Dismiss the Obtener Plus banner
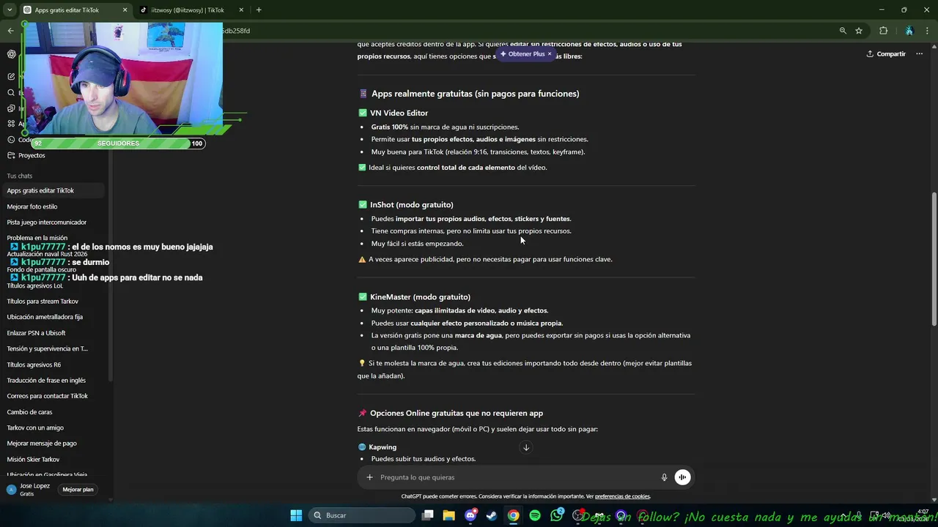Image resolution: width=938 pixels, height=527 pixels. tap(550, 53)
